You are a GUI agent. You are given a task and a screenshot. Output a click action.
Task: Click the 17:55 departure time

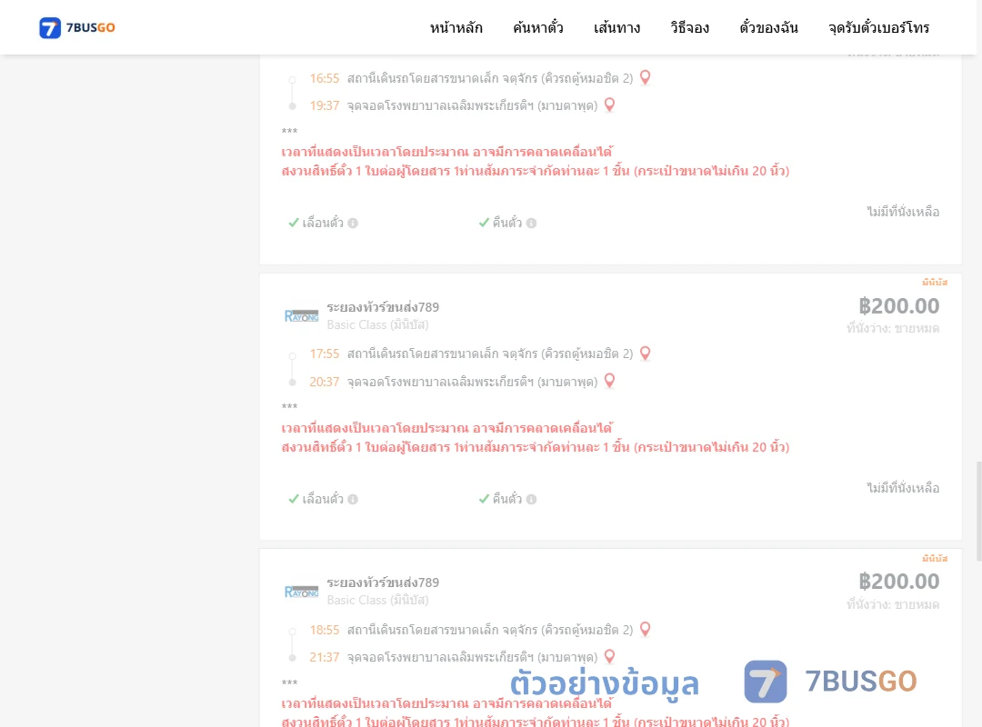pyautogui.click(x=325, y=354)
